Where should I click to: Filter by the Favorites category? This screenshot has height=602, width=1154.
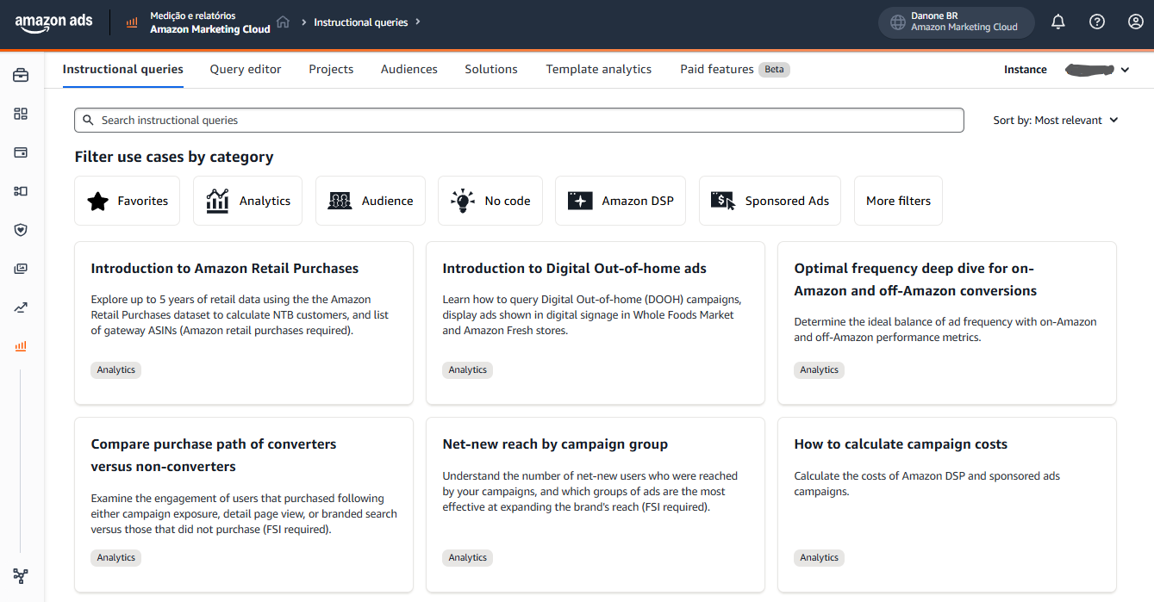pyautogui.click(x=128, y=201)
